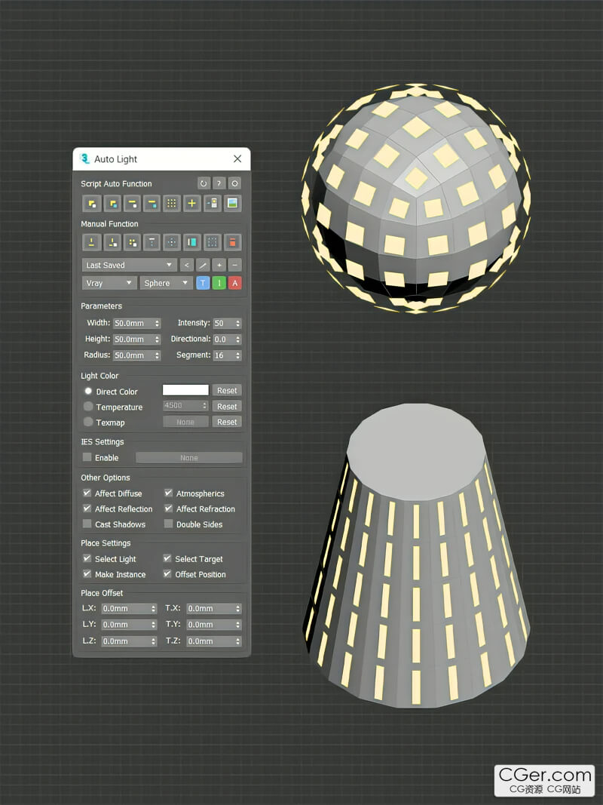Click the yellow plus icon
603x805 pixels.
191,203
